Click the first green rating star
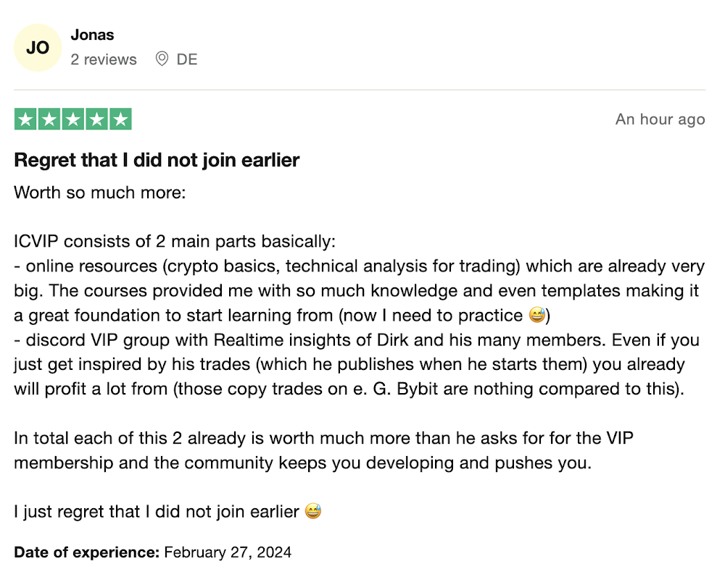This screenshot has height=569, width=725. [26, 119]
